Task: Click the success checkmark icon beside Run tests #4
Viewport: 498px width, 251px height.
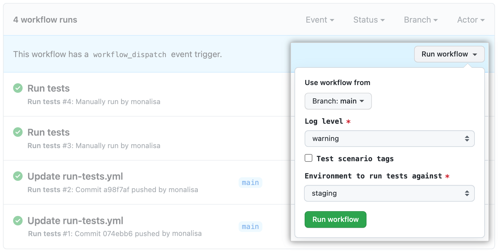Action: 18,88
